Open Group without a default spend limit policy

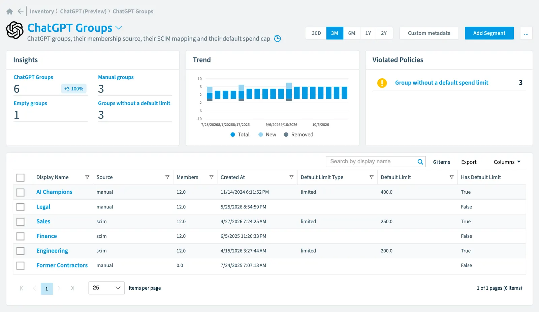441,83
